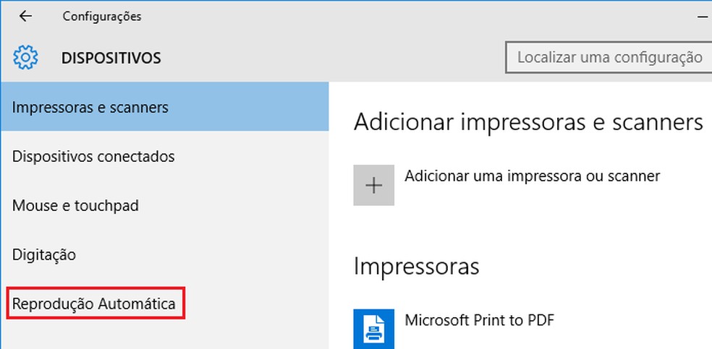The height and width of the screenshot is (349, 712).
Task: Click the DISPOSITIVOS header text
Action: point(111,58)
